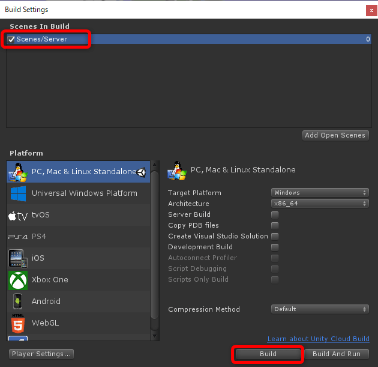Screen dimensions: 378x367
Task: Toggle the Script Debugging checkbox
Action: 275,269
